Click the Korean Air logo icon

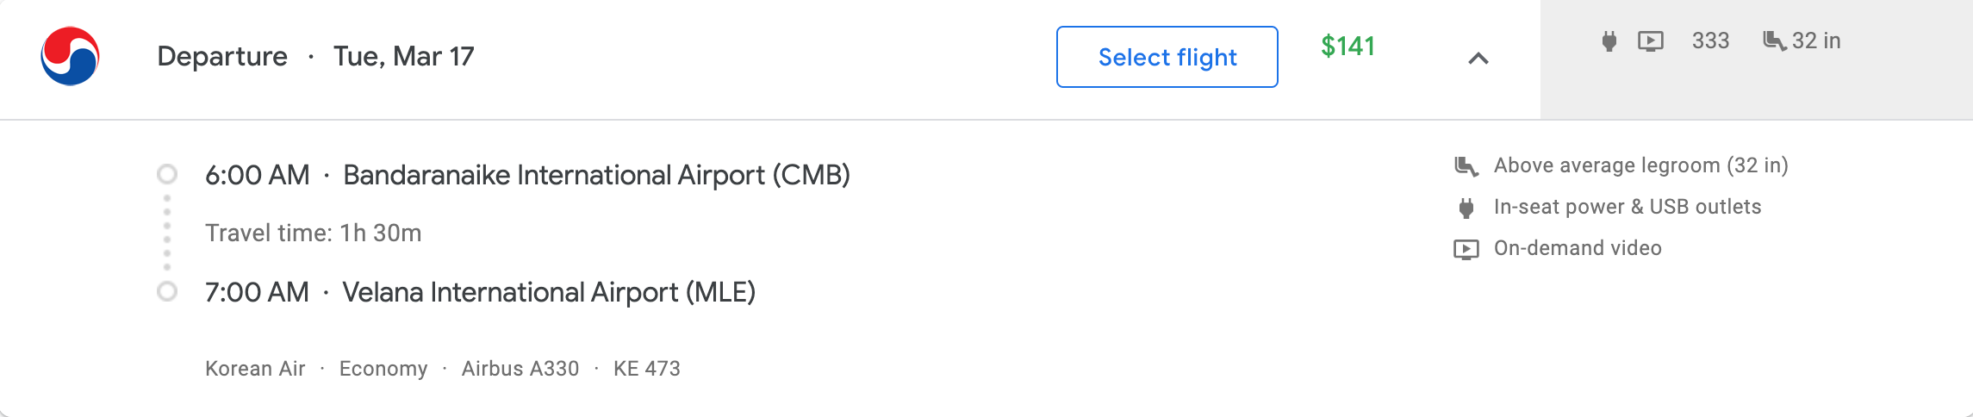[x=70, y=56]
